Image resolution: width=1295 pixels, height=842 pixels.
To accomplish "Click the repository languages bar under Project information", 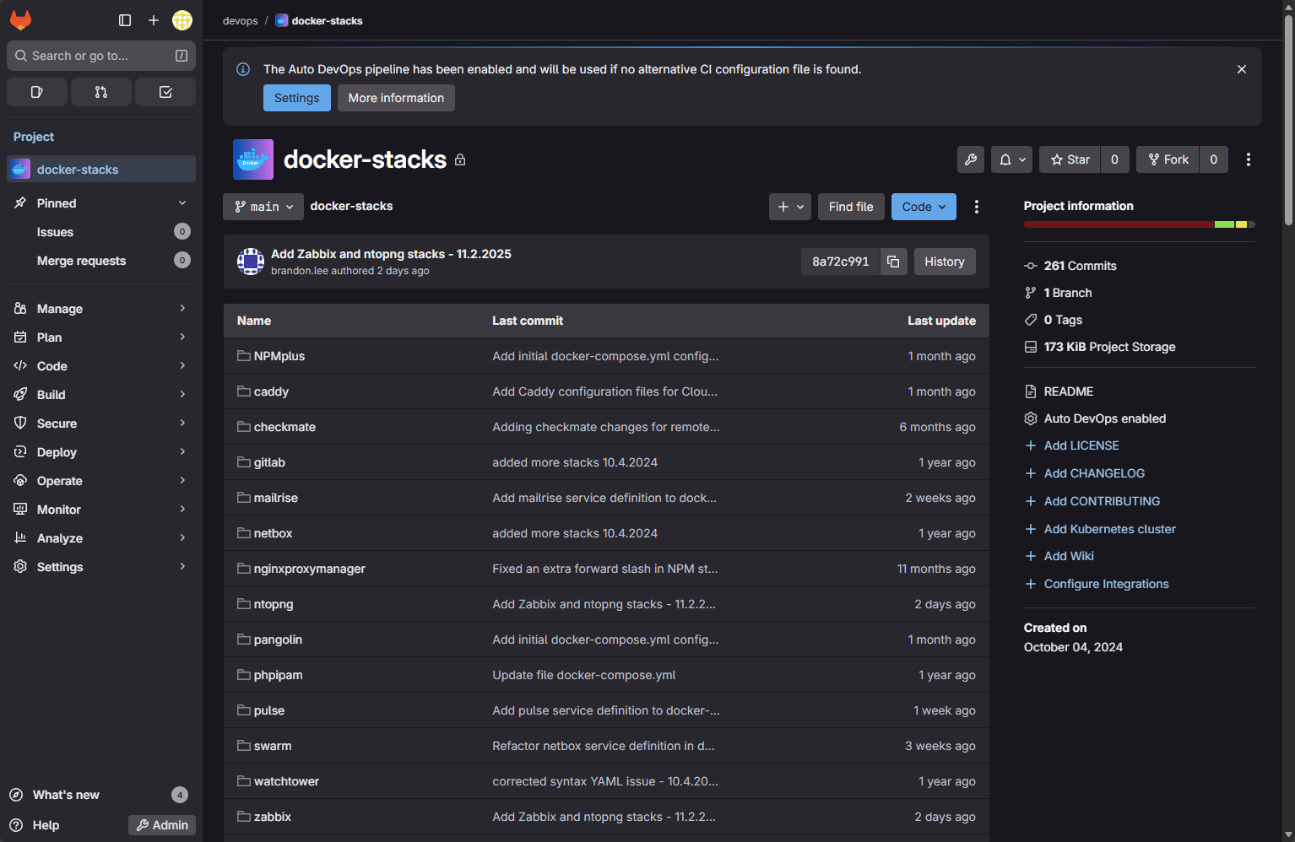I will pos(1139,224).
